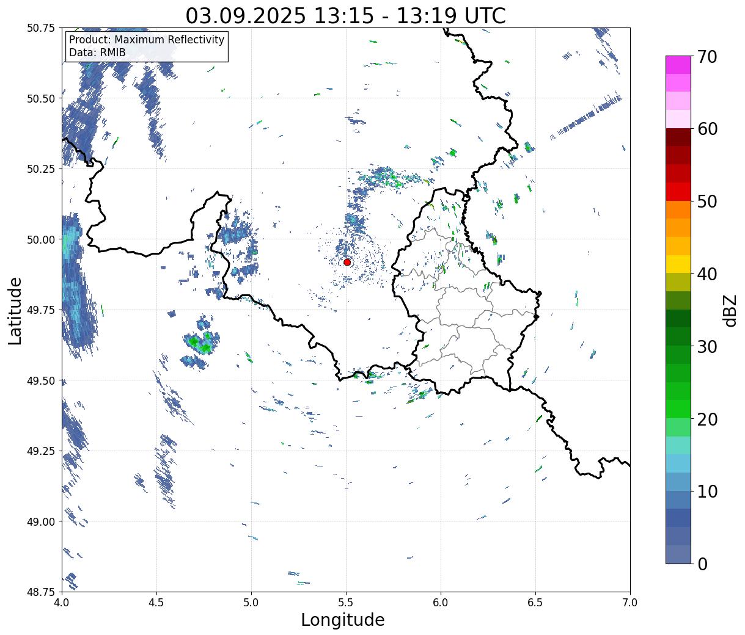Click the latitude tick label 50.25
Image resolution: width=745 pixels, height=635 pixels.
[41, 169]
